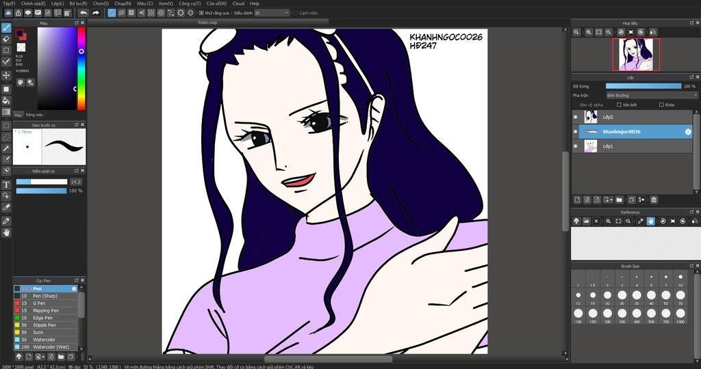
Task: Click the rainbow hue bar
Action: click(x=81, y=68)
